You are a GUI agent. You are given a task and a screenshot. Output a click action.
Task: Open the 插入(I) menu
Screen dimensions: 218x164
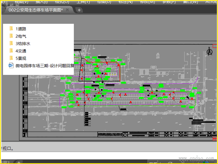pos(42,2)
